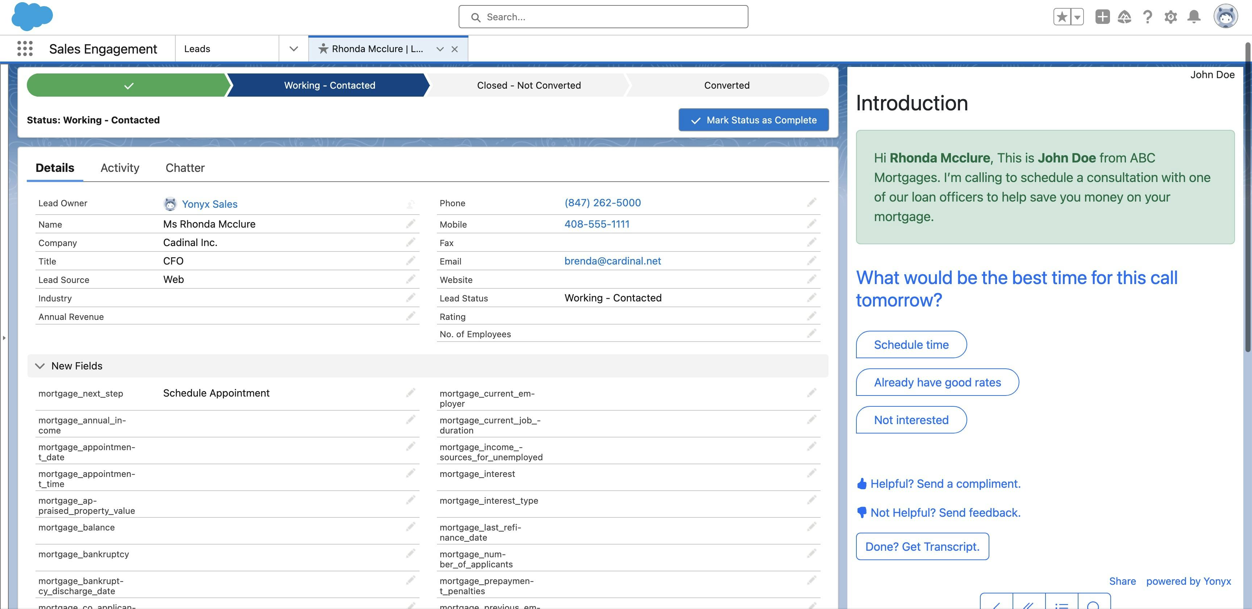Open the Leads navigation dropdown chevron
1252x609 pixels.
293,48
